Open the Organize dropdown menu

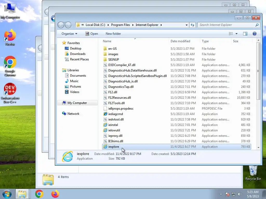tap(69, 34)
